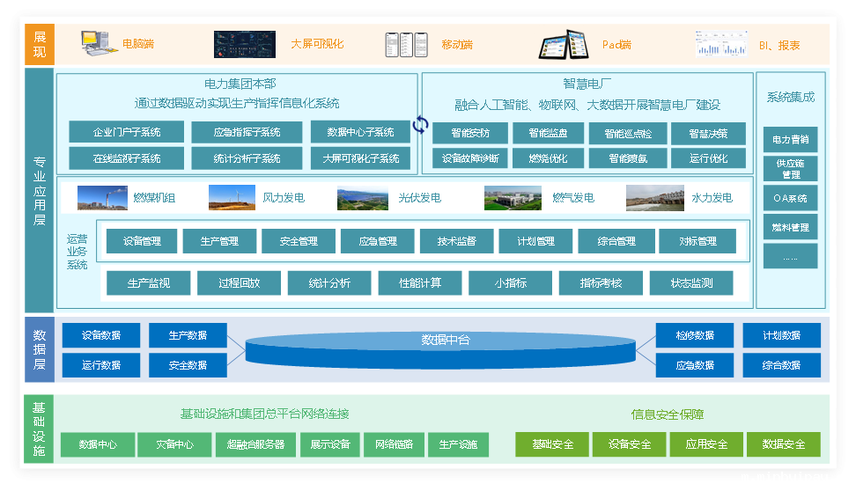Open the 水力发电 dam thumbnail
The height and width of the screenshot is (491, 856).
[655, 198]
